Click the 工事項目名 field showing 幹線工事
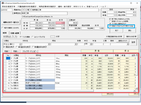The image size is (141, 105). [x=44, y=13]
